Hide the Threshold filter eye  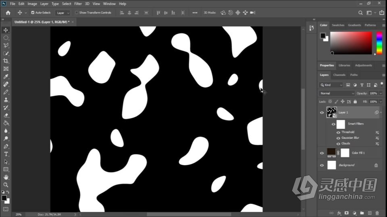click(x=338, y=132)
